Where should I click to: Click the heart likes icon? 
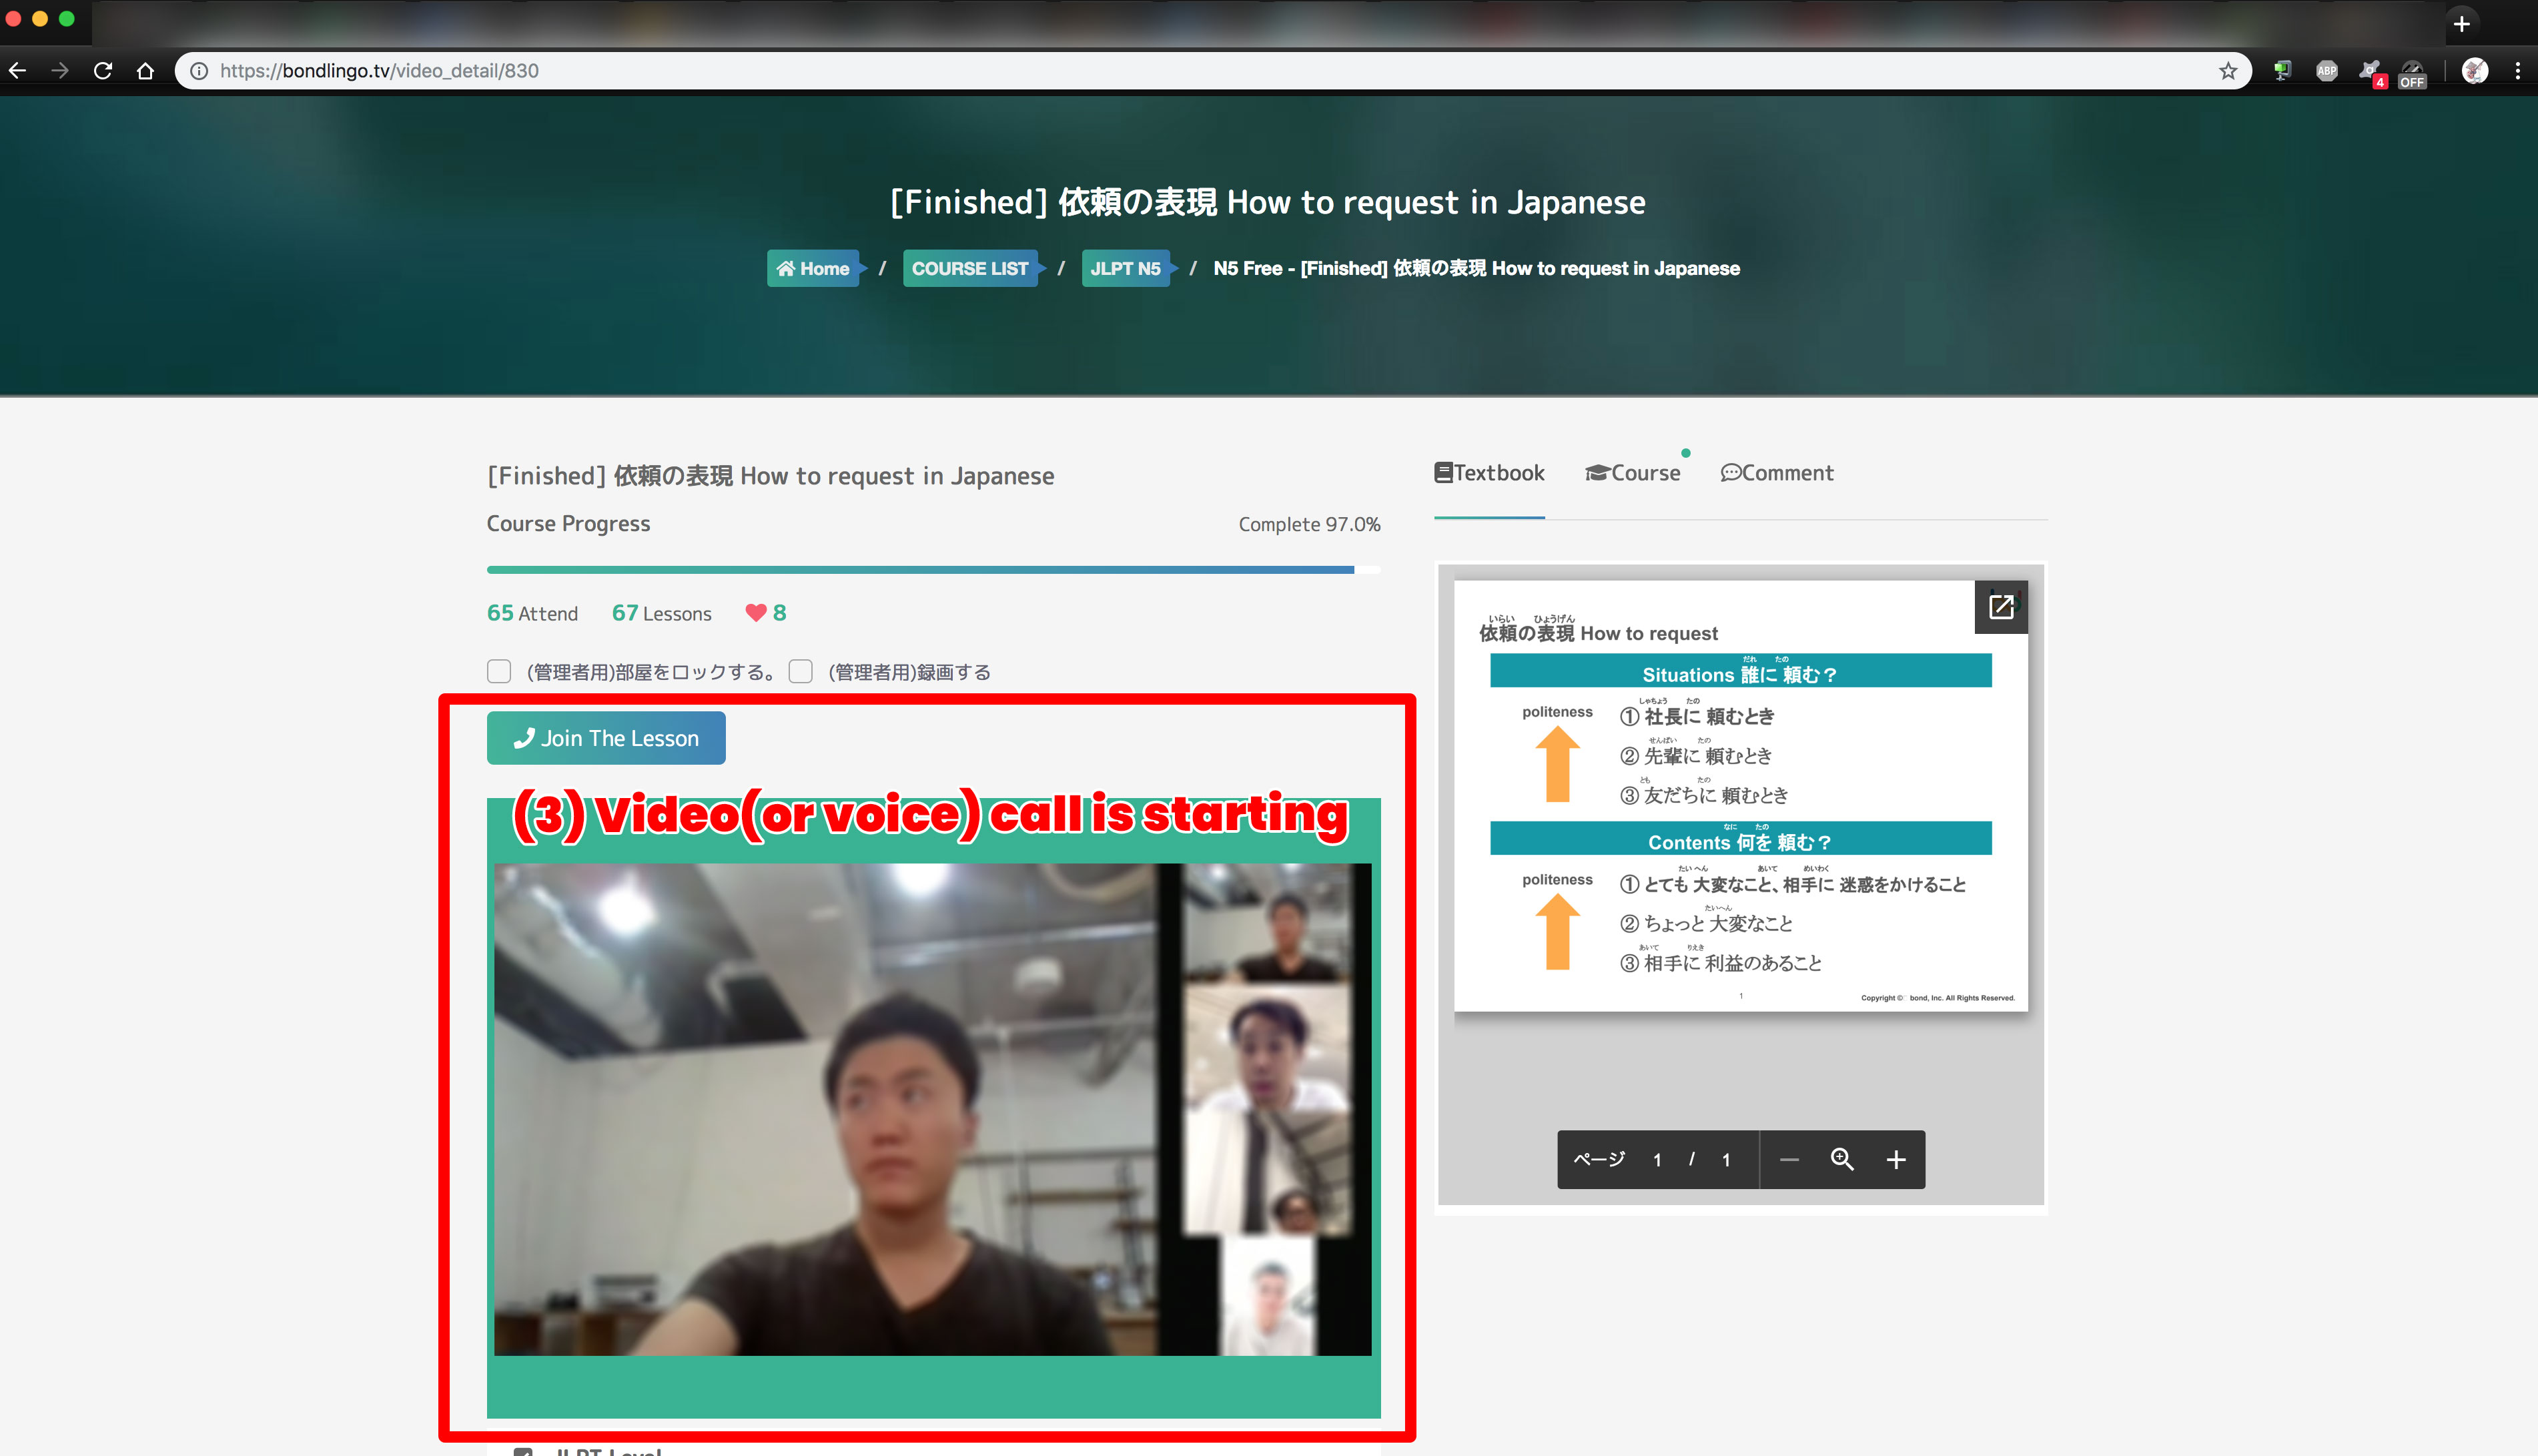point(756,613)
